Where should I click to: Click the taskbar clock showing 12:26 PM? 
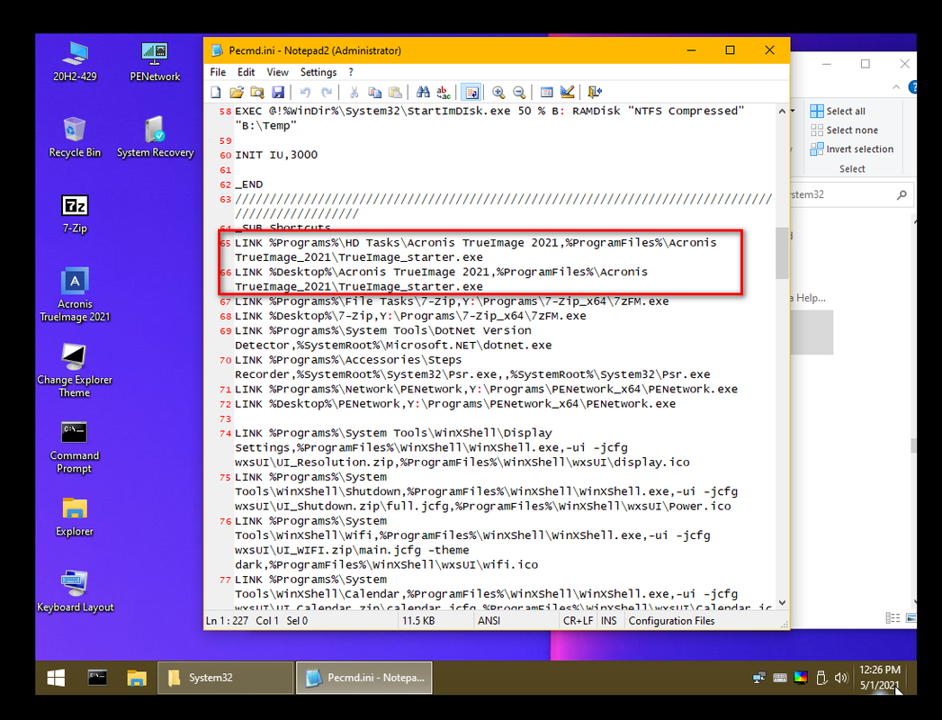pos(880,678)
